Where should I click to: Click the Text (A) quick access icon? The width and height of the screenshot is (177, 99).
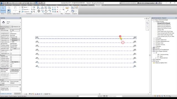[28, 3]
